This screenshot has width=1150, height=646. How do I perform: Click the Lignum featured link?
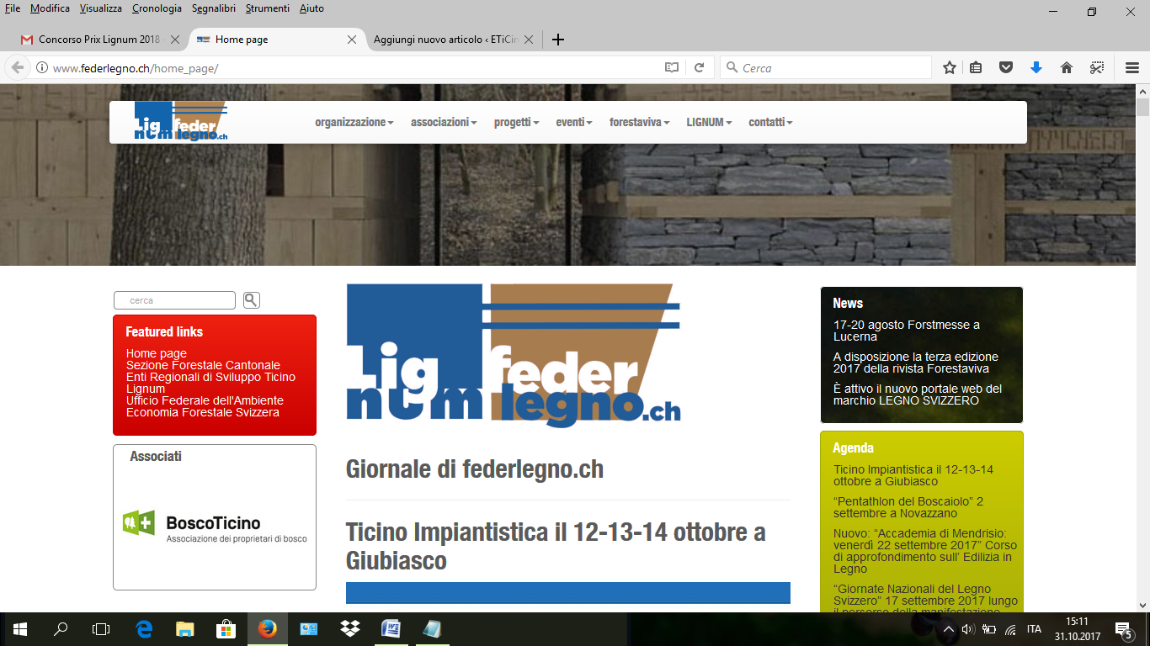(x=146, y=389)
